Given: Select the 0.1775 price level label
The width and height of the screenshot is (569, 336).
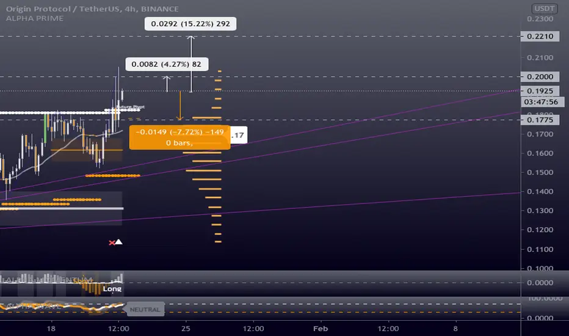Looking at the screenshot, I should tap(540, 120).
